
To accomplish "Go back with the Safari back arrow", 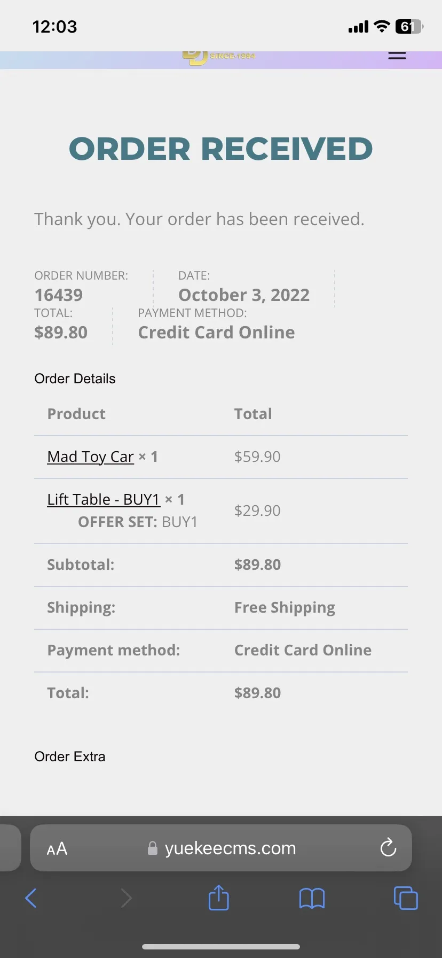I will (x=31, y=898).
